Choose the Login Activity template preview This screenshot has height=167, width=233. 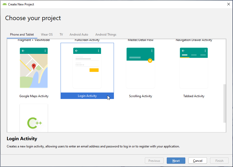(87, 68)
